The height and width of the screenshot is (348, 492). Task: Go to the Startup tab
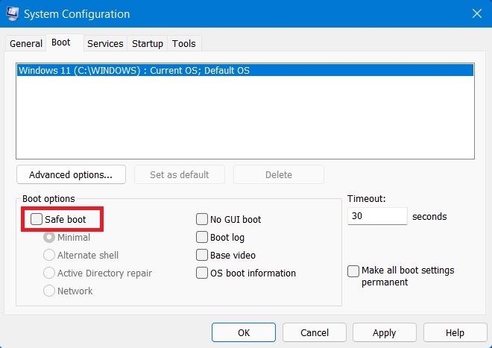click(148, 44)
